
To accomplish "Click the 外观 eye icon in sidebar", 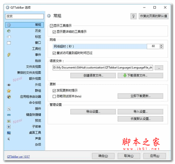I will click(9, 85).
